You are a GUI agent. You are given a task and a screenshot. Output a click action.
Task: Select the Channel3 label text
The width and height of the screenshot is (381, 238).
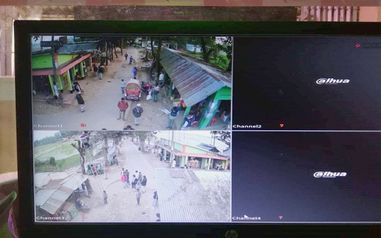point(50,218)
